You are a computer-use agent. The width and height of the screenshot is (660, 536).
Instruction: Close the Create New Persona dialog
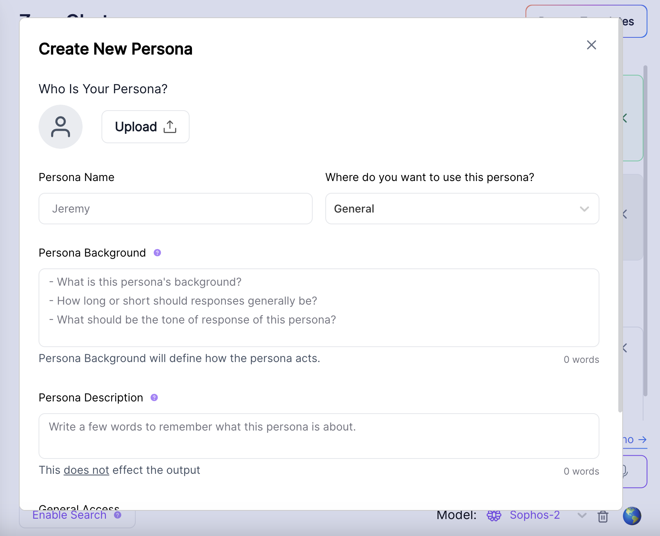coord(591,45)
